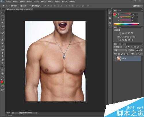Hide the layer using its eye icon
Screen dimensions: 144x117
(x=114, y=58)
